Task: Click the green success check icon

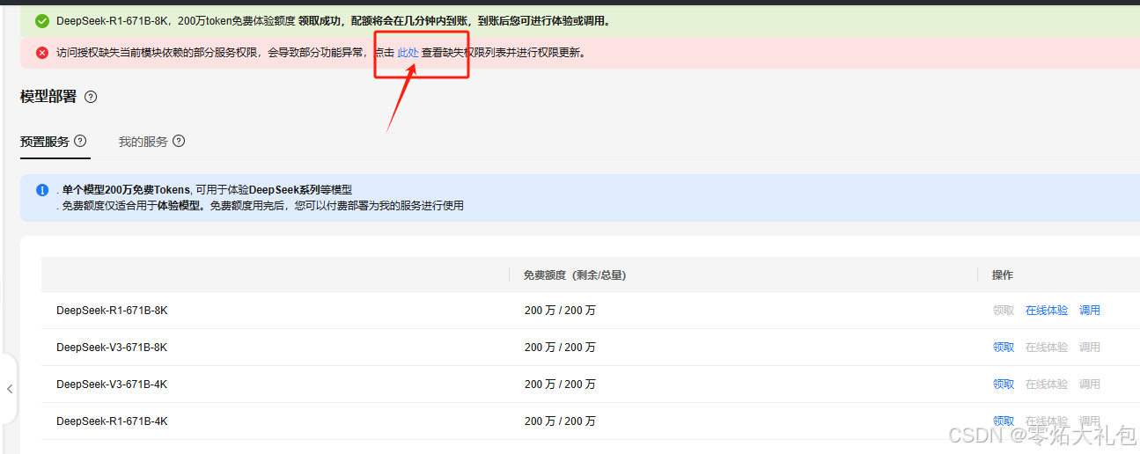Action: click(42, 21)
